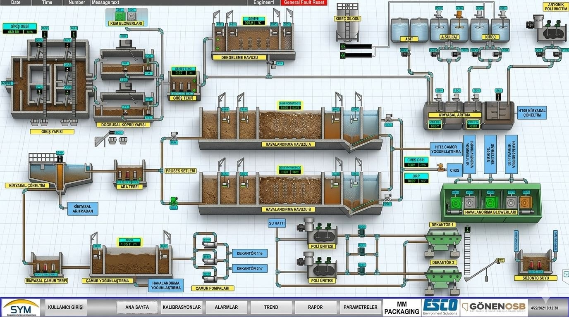The width and height of the screenshot is (569, 317).
Task: Click the ESCO Environment Solutions logo
Action: tap(440, 307)
